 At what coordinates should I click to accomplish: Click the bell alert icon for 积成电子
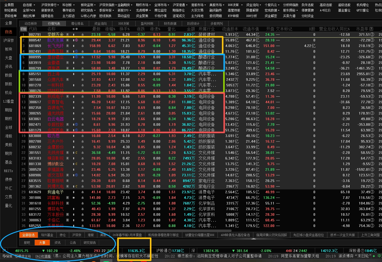(x=82, y=96)
